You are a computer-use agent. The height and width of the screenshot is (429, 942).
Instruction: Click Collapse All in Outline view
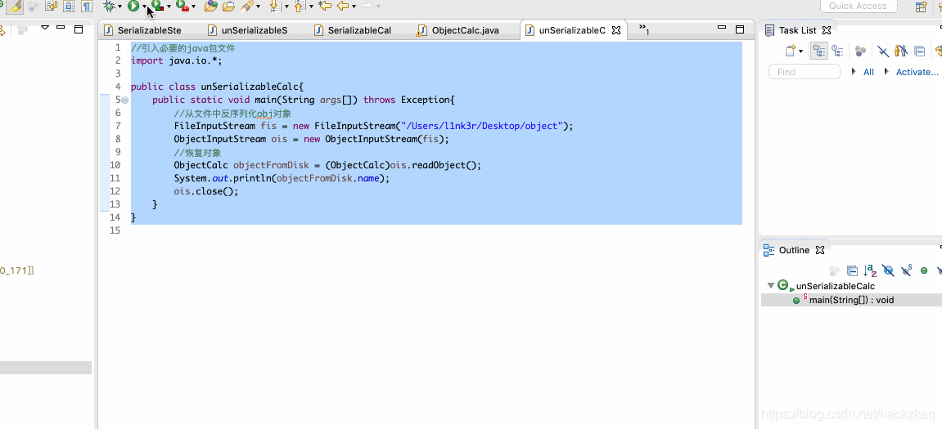pos(852,271)
